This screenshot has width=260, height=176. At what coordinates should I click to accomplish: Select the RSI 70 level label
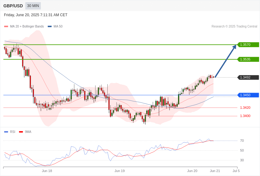242,141
